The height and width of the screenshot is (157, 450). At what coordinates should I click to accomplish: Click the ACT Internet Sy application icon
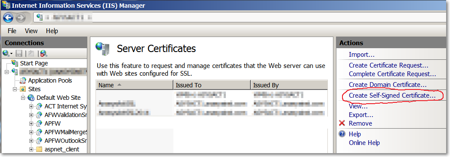(39, 107)
